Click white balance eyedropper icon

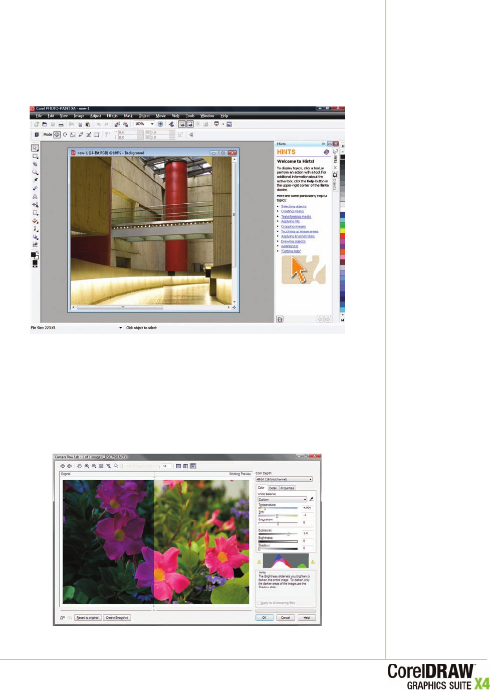[x=311, y=499]
